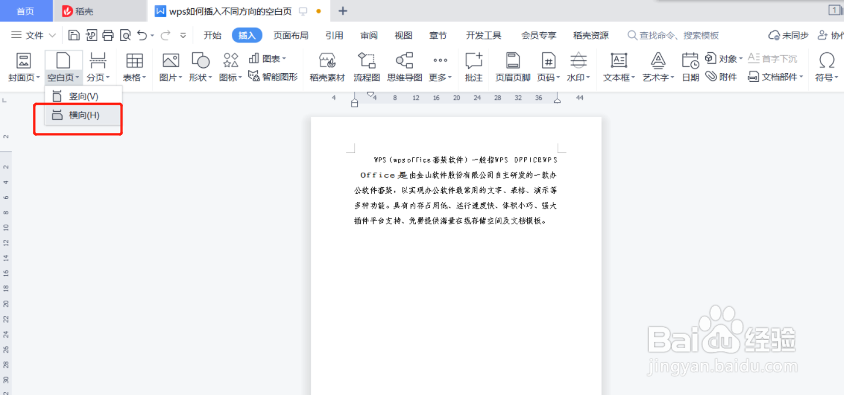
Task: Add a 批注 comment
Action: (474, 67)
